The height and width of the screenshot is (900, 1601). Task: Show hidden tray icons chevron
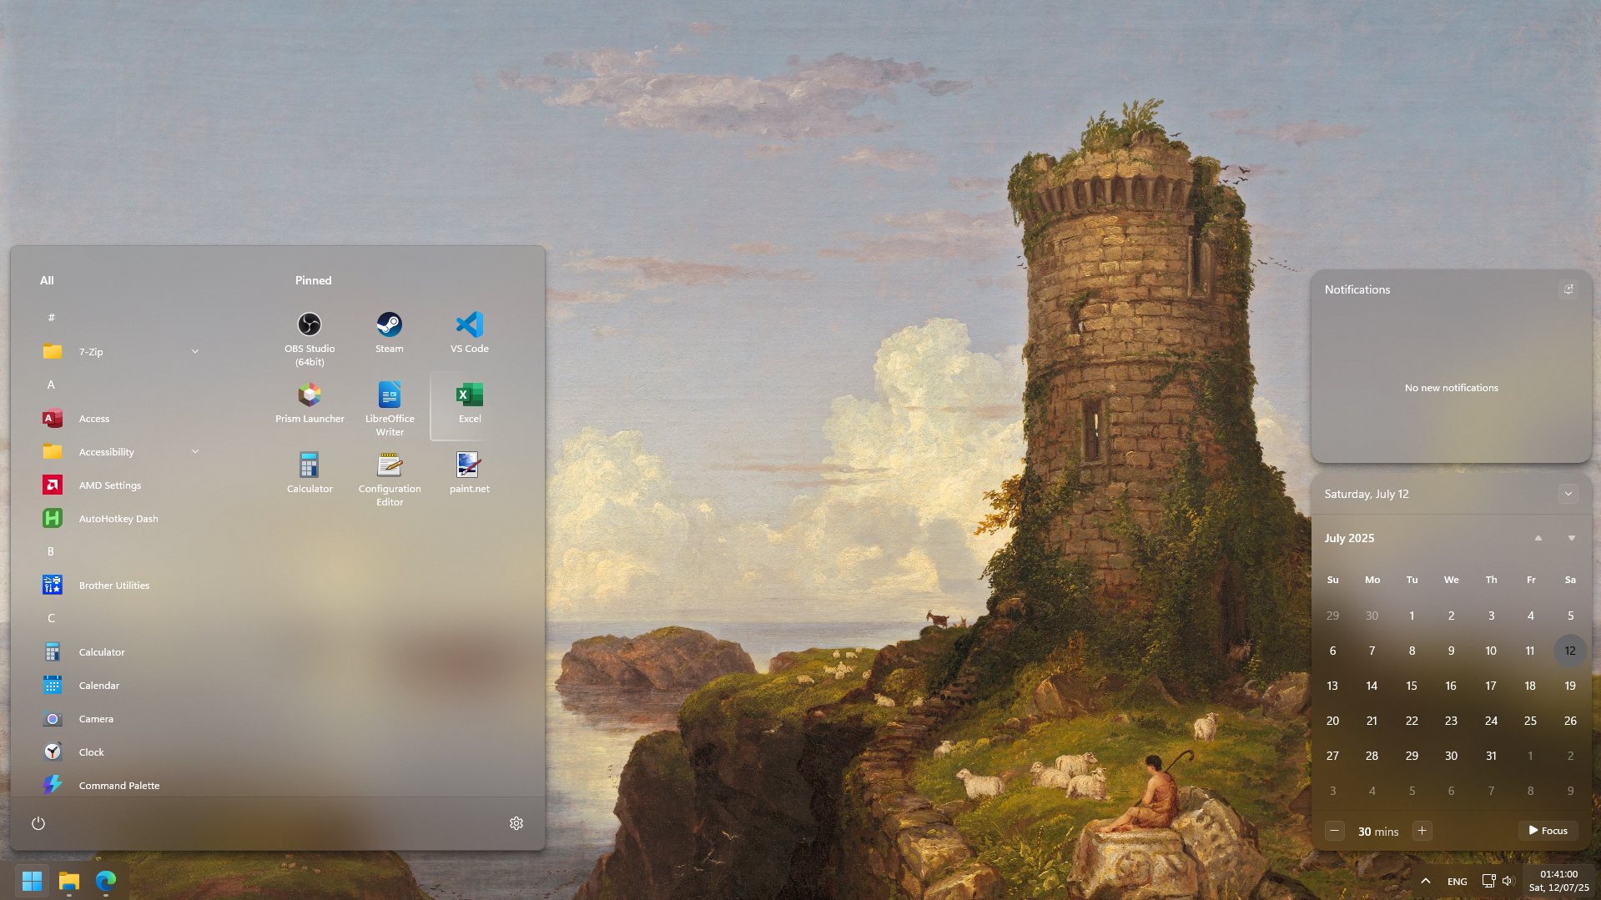coord(1426,881)
